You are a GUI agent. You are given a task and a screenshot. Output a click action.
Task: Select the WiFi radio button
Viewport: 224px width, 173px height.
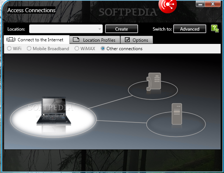coord(9,48)
